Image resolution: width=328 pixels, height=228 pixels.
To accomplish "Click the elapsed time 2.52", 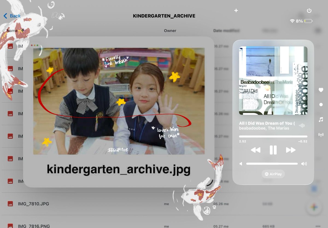I will (x=242, y=141).
